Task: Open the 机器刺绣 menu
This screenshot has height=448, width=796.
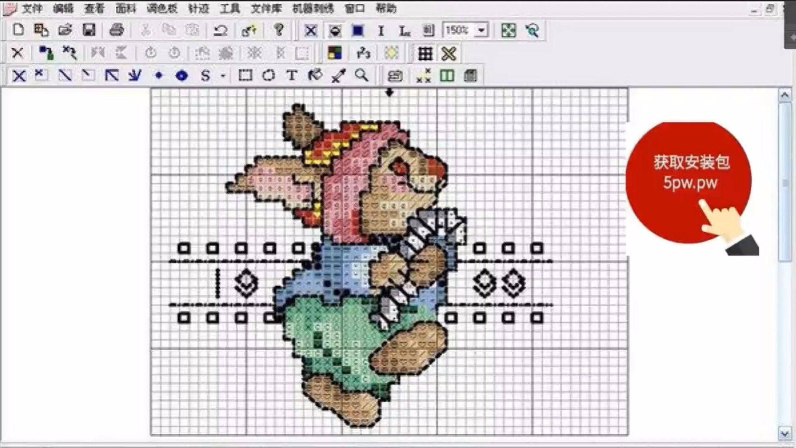Action: pos(313,8)
